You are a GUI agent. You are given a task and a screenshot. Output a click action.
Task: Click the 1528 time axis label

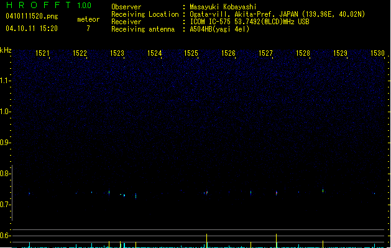303,53
